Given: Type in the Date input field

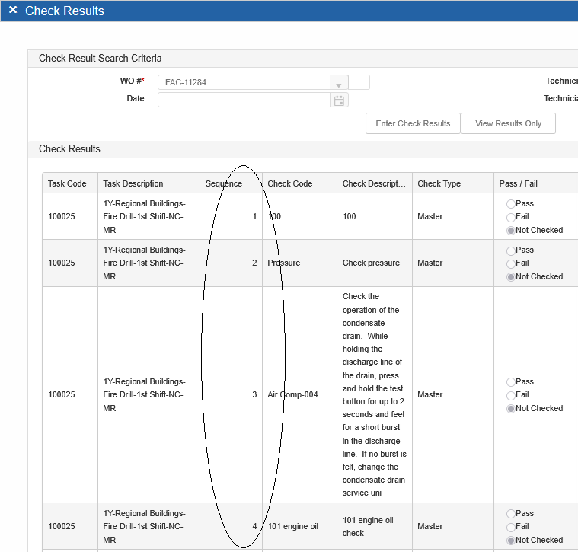Looking at the screenshot, I should pos(244,100).
